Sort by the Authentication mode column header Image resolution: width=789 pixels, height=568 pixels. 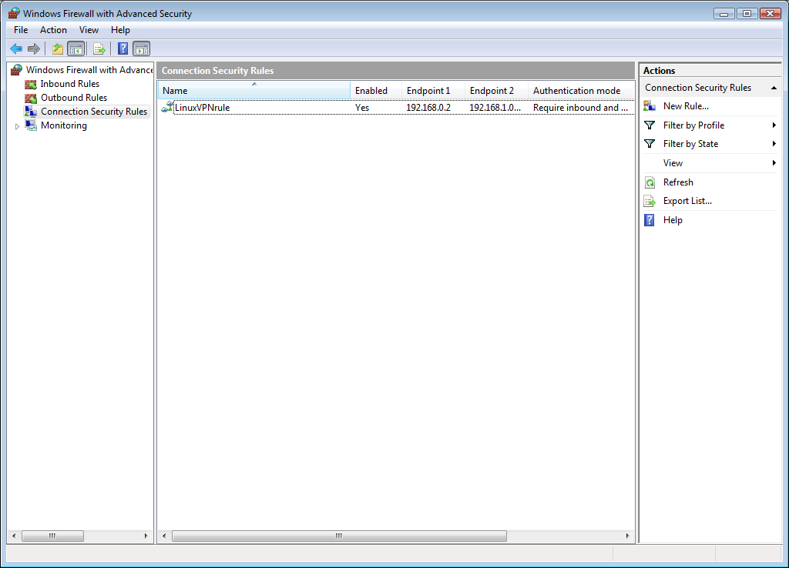point(581,91)
